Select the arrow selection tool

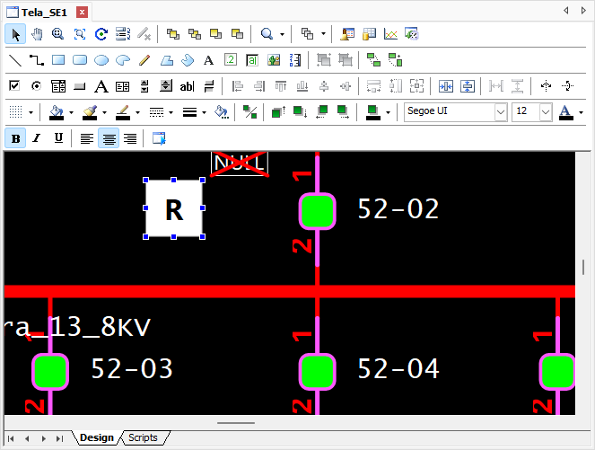(15, 34)
